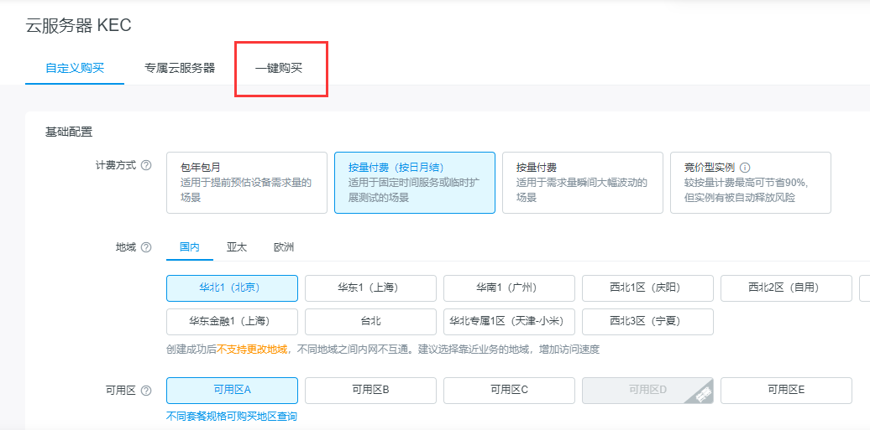Open the availability zone (可用区) help icon
Screen dimensions: 870x430
tap(146, 390)
